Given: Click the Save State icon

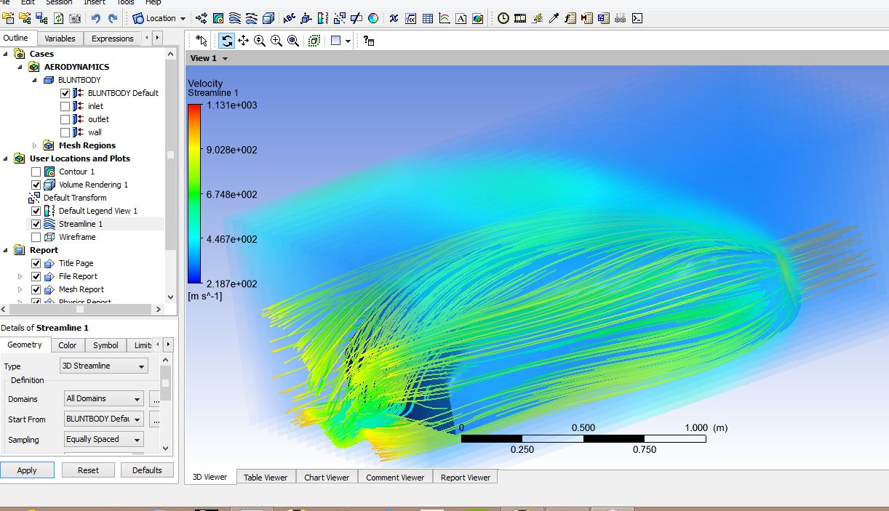Looking at the screenshot, I should click(41, 18).
